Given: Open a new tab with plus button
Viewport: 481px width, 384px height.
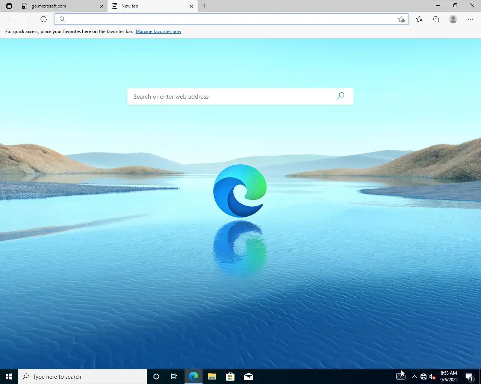Looking at the screenshot, I should click(x=204, y=6).
